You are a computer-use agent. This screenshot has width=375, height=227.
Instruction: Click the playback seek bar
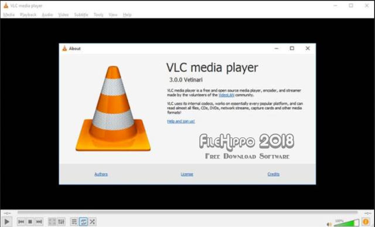point(187,212)
